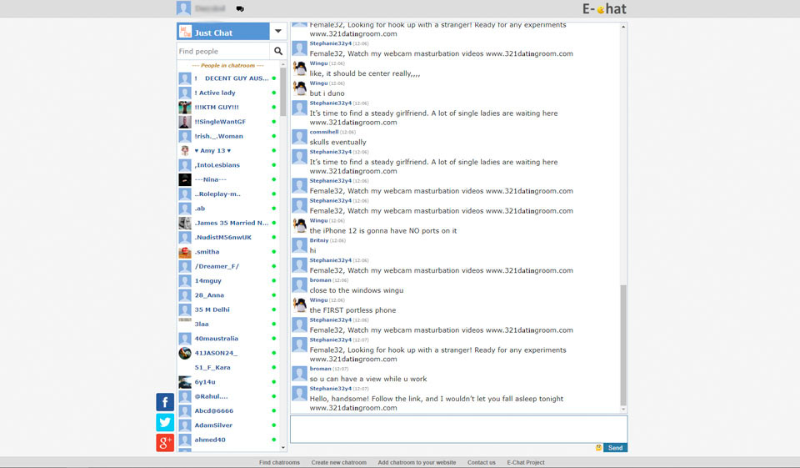Click the Twitter share icon
Viewport: 800px width, 468px height.
(165, 422)
